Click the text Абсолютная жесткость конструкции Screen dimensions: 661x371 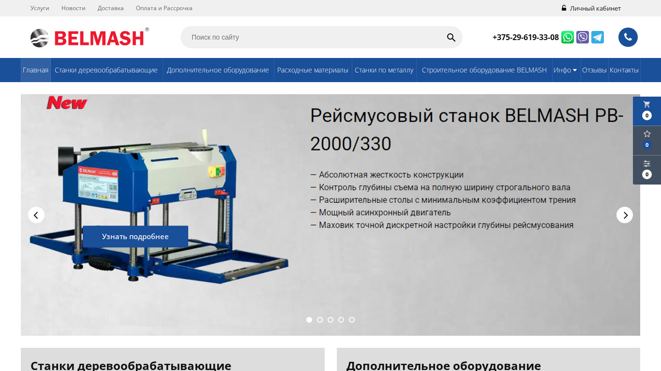(x=387, y=175)
